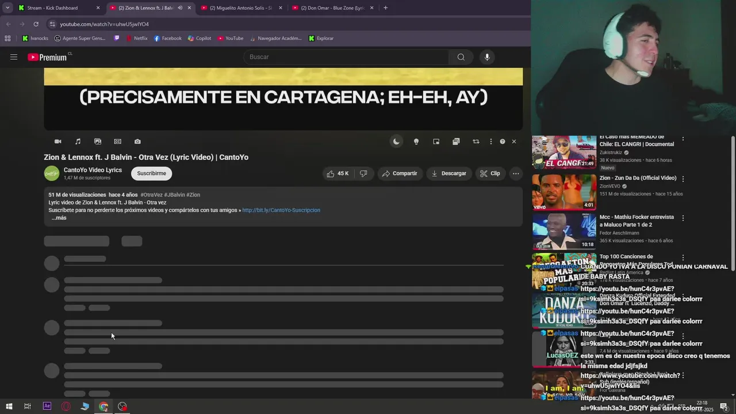Mute the Zion & Lennox tab audio icon
736x414 pixels.
click(x=180, y=8)
